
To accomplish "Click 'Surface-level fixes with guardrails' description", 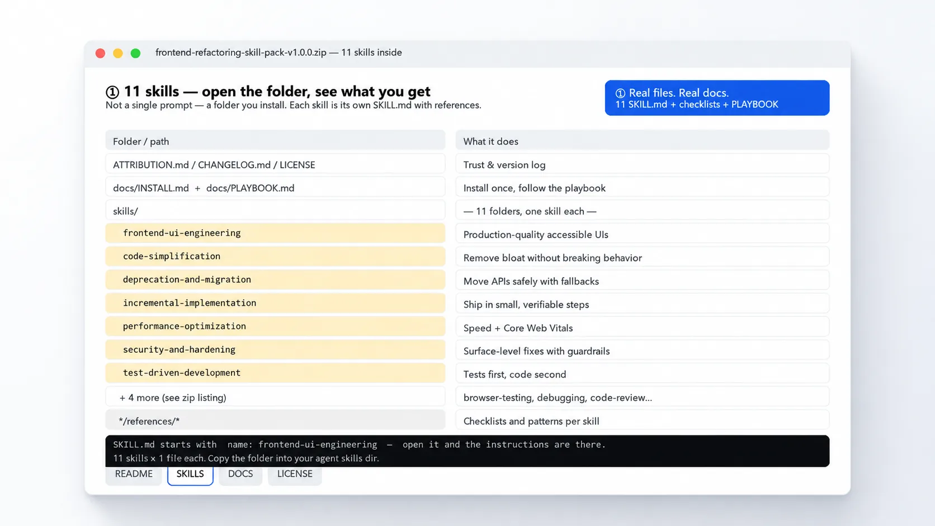I will [643, 350].
